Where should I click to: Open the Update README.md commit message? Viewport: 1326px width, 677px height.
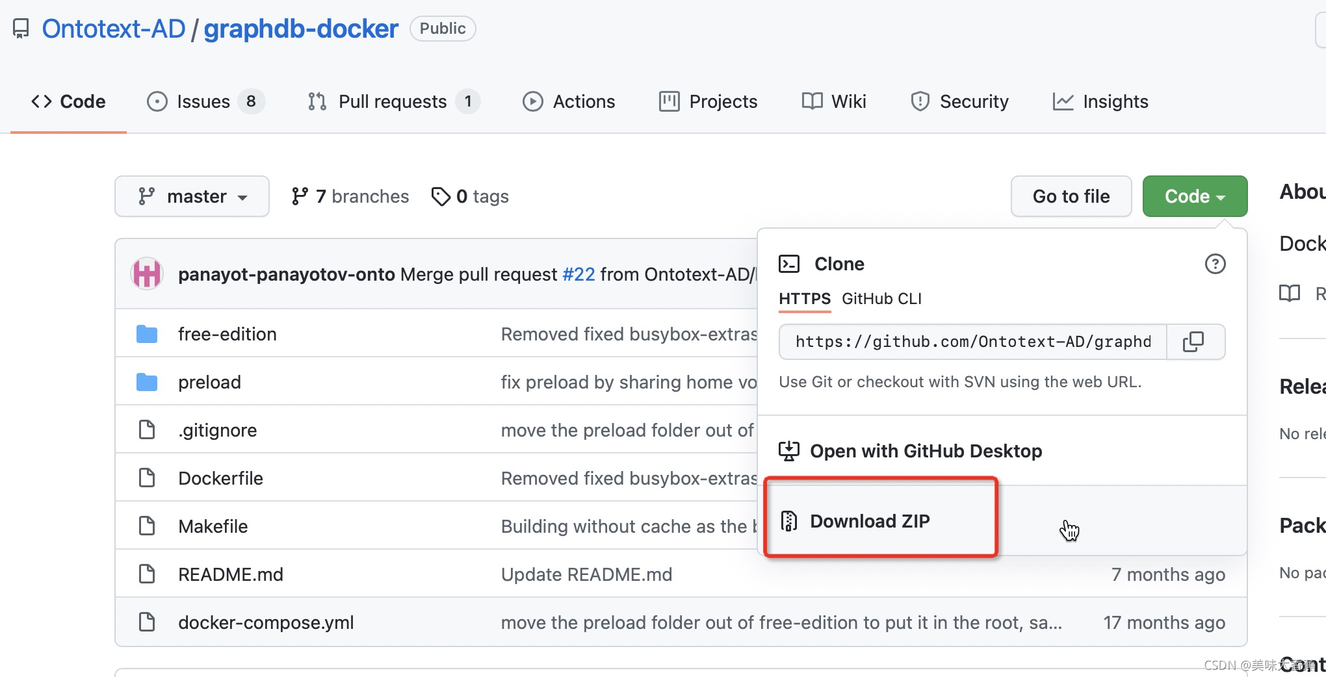point(587,574)
